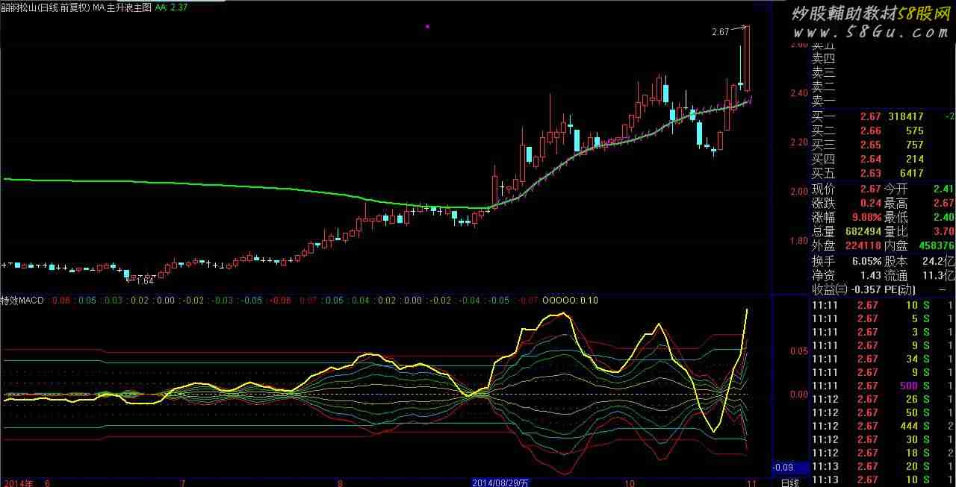Select the 买一 bid row
The width and height of the screenshot is (956, 487).
click(881, 117)
